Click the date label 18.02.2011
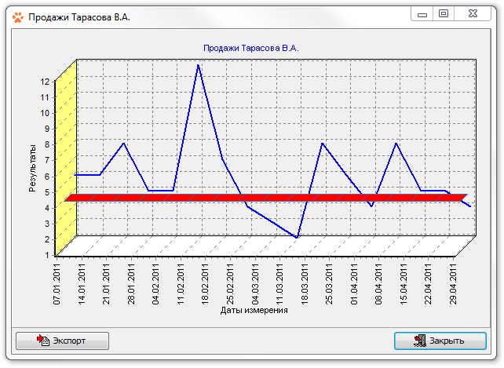504x368 pixels. point(206,284)
